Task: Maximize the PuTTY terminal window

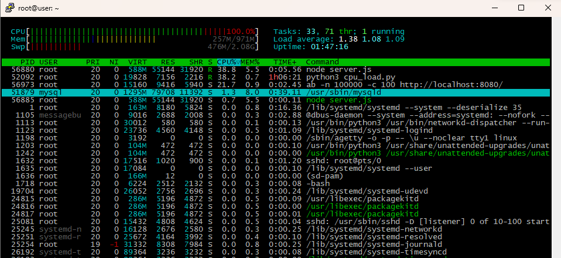Action: [521, 8]
